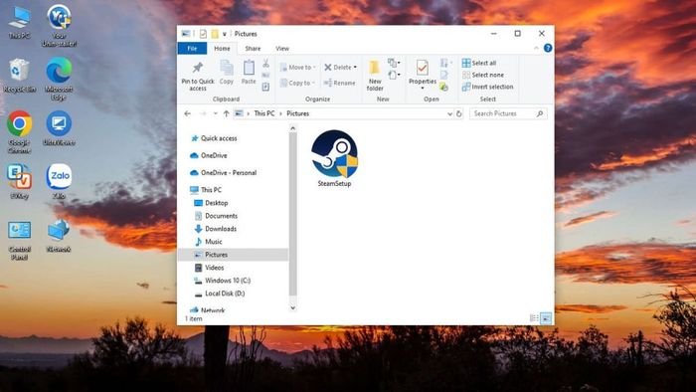Open EVKey desktop icon
Screen dimensions: 696x392
tap(19, 181)
